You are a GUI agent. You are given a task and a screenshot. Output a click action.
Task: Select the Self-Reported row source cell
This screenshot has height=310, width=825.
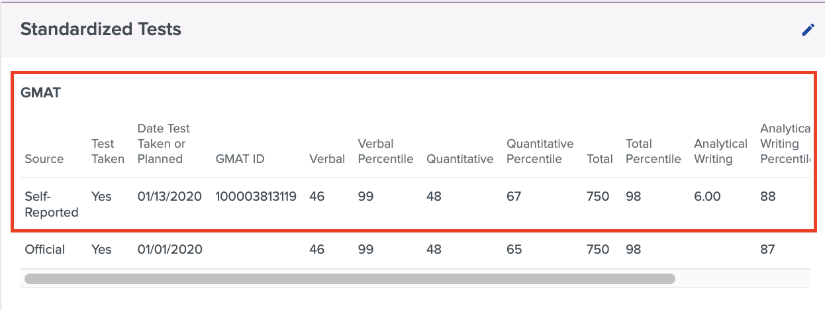51,204
